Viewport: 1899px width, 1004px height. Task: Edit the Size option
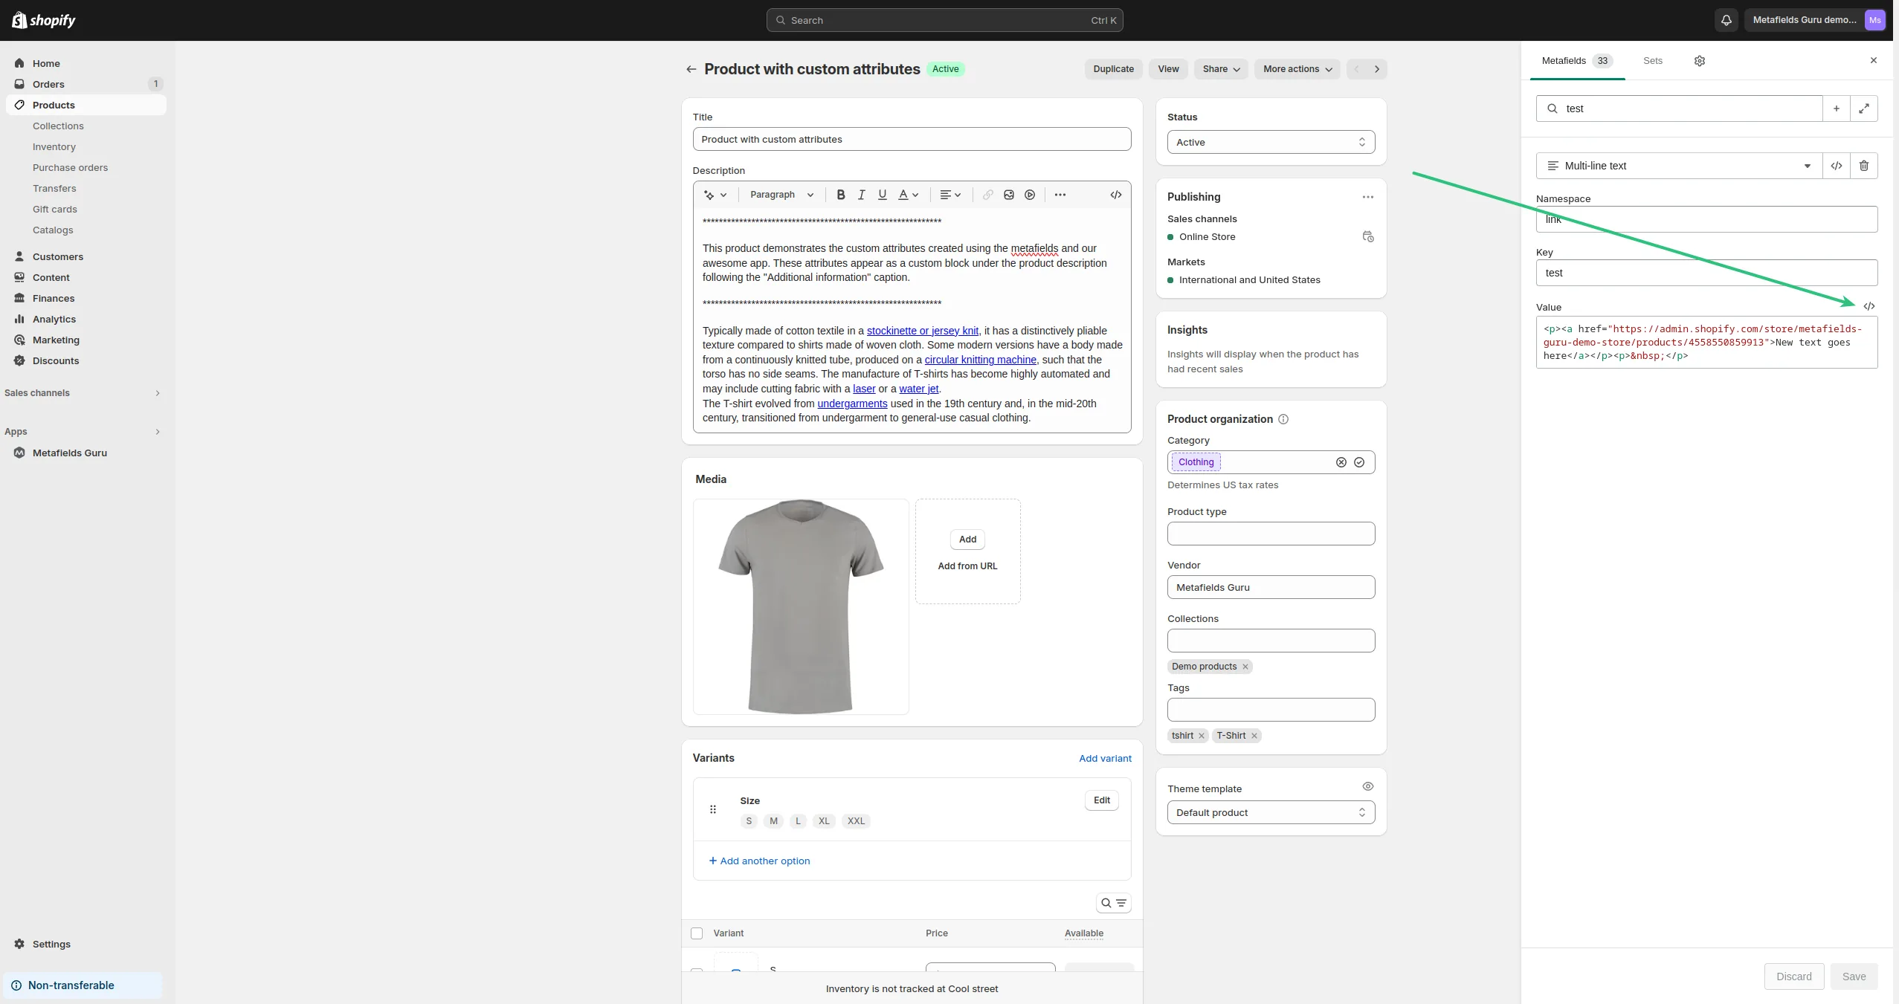click(1101, 800)
